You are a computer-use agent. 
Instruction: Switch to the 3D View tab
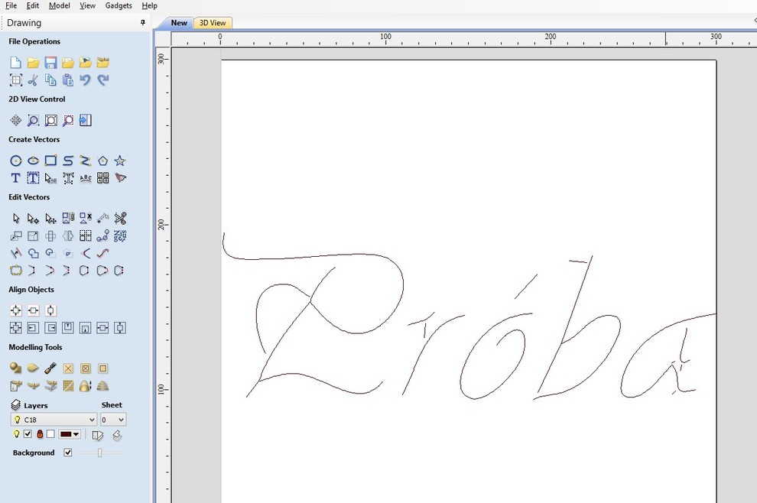coord(213,23)
